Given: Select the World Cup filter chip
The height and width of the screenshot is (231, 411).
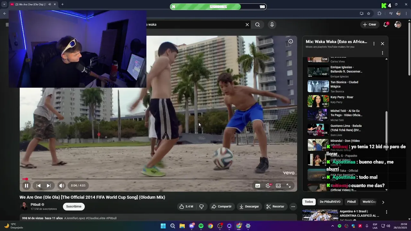Looking at the screenshot, I should click(369, 202).
